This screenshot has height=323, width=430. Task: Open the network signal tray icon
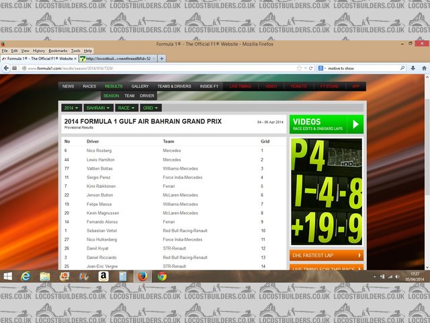[x=390, y=277]
